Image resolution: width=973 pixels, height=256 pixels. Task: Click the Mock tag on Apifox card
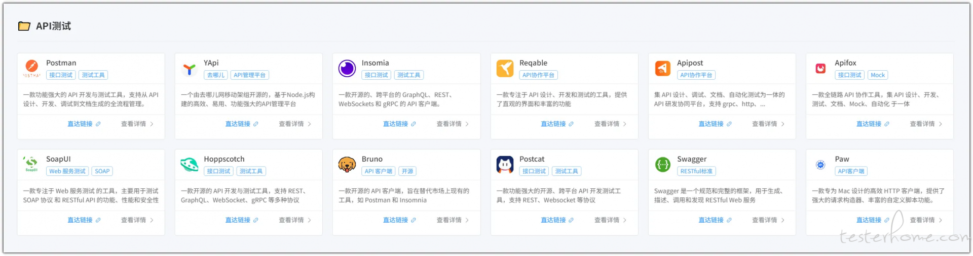pyautogui.click(x=878, y=75)
